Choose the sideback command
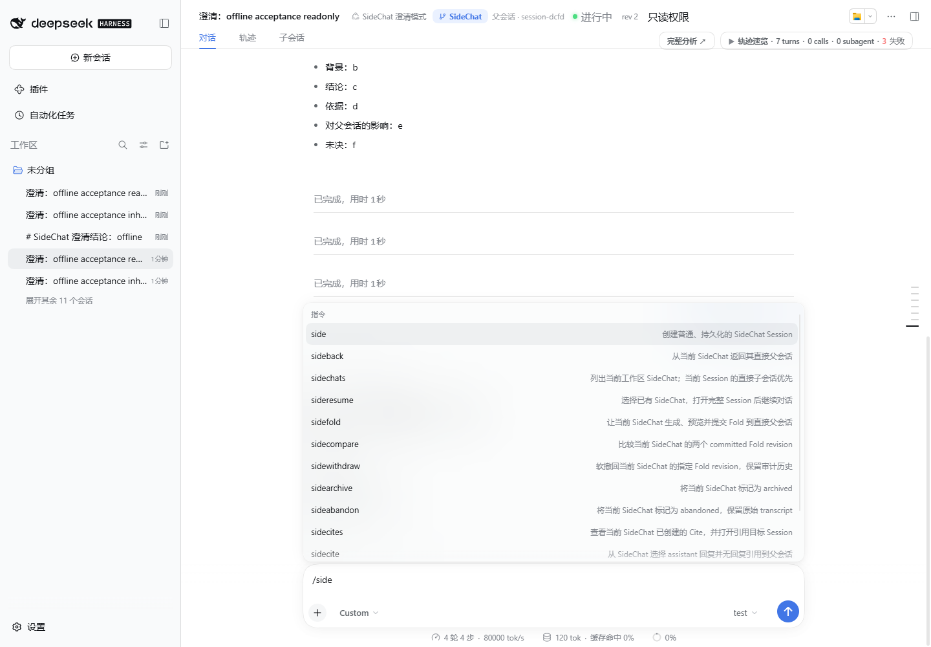931x647 pixels. (x=551, y=356)
